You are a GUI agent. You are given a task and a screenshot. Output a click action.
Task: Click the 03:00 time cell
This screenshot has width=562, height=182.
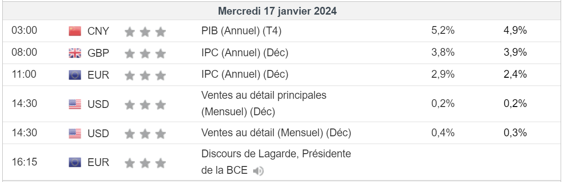pos(24,31)
